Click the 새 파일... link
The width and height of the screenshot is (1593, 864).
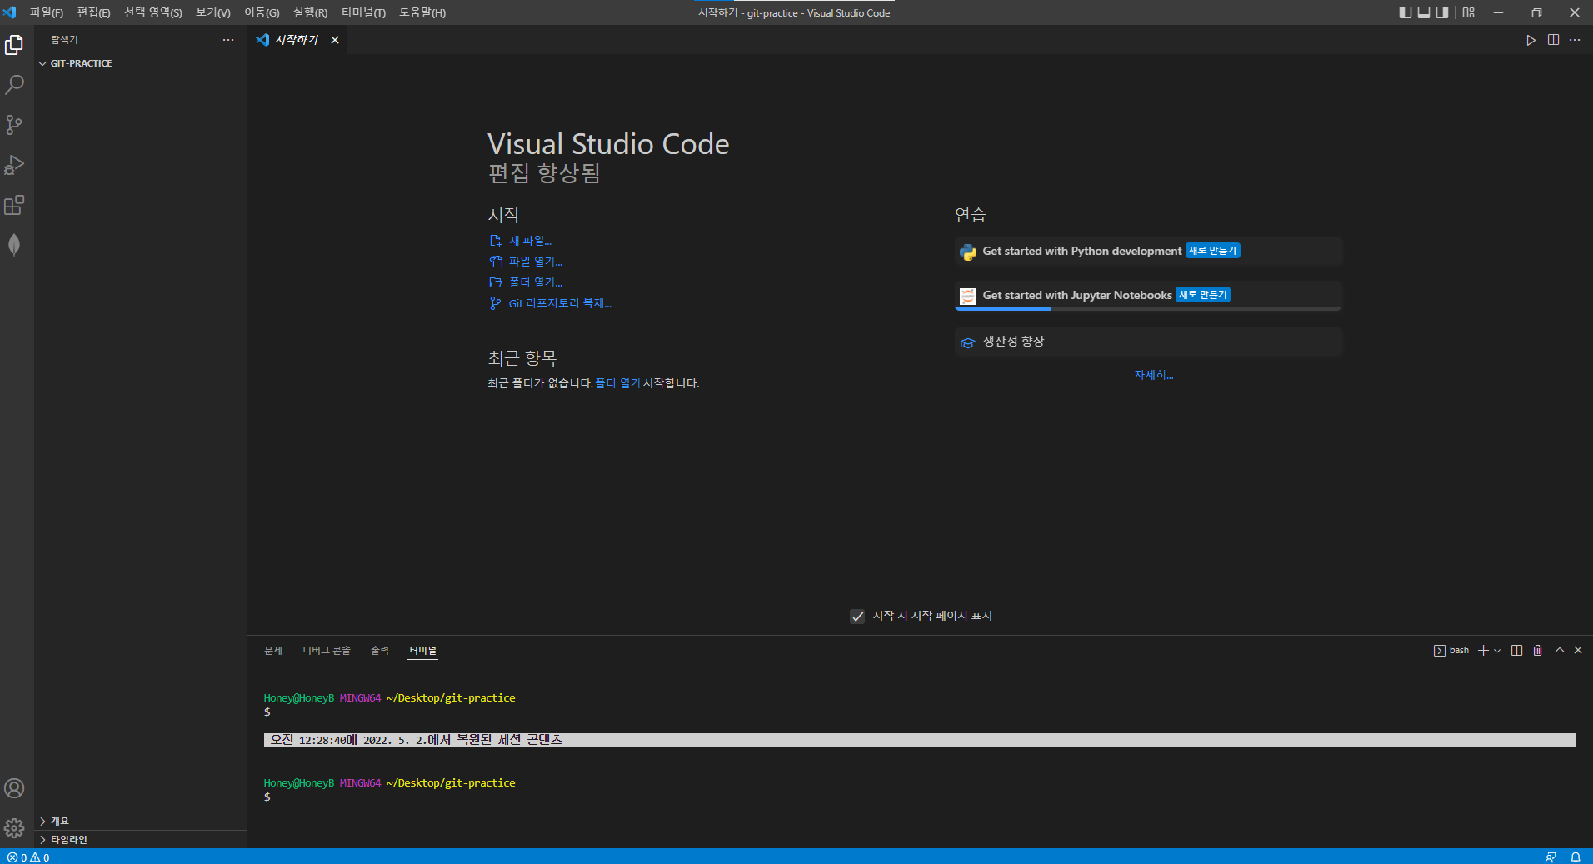tap(530, 241)
